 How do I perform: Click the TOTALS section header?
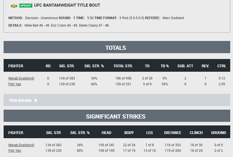tap(116, 48)
